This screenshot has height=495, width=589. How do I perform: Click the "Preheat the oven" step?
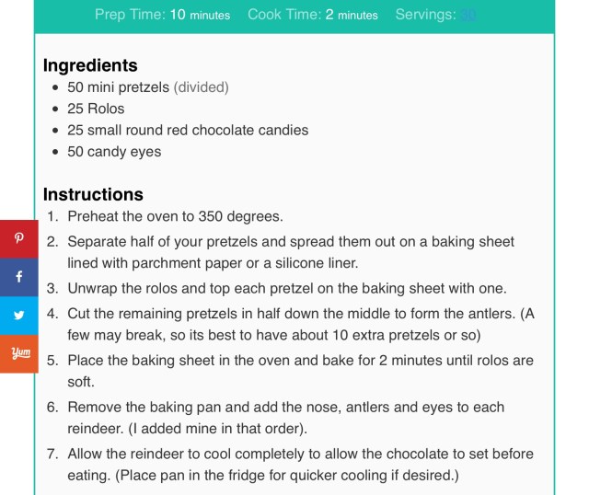pyautogui.click(x=175, y=217)
